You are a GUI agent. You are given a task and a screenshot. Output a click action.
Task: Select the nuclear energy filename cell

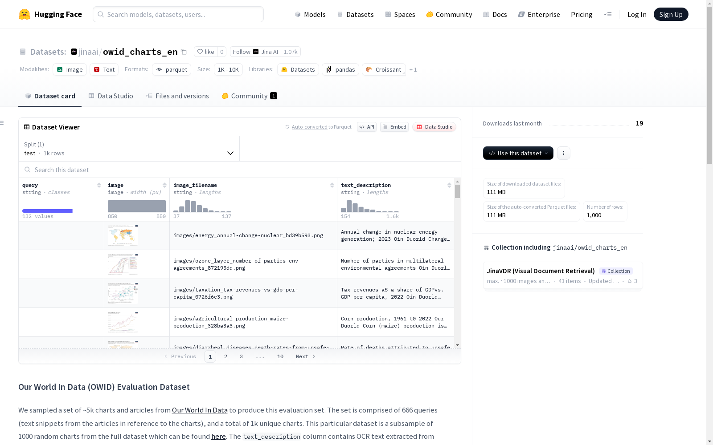[x=253, y=235]
